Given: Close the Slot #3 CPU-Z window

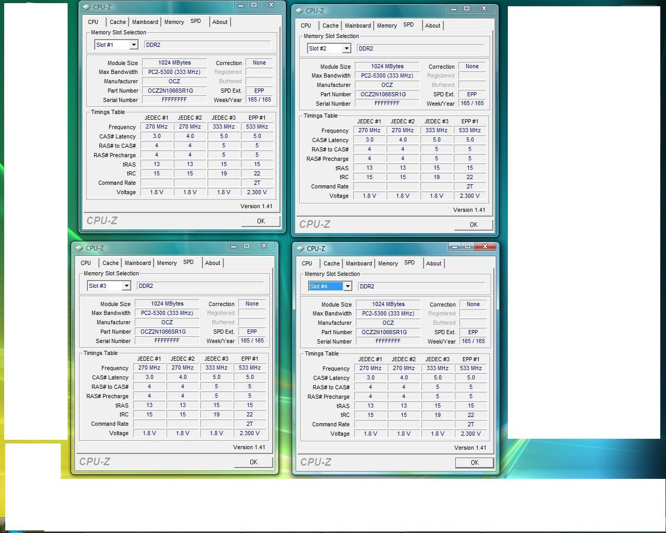Looking at the screenshot, I should [264, 246].
